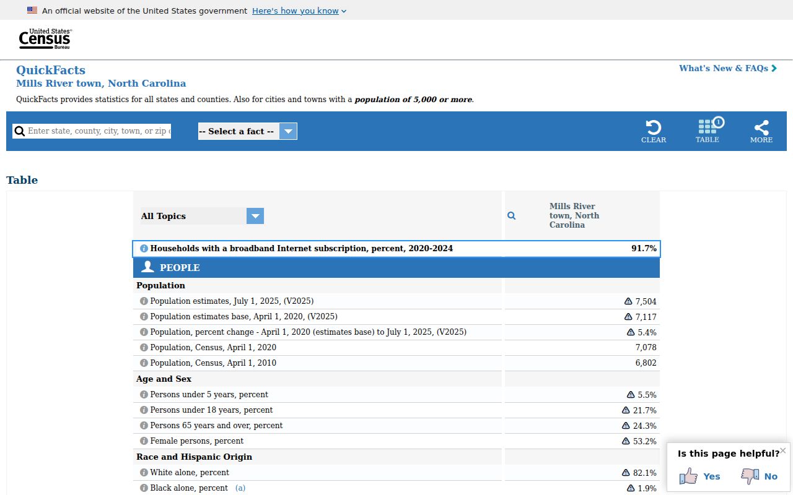Image resolution: width=793 pixels, height=495 pixels.
Task: Click info icon for Persons under 5 years
Action: (x=144, y=395)
